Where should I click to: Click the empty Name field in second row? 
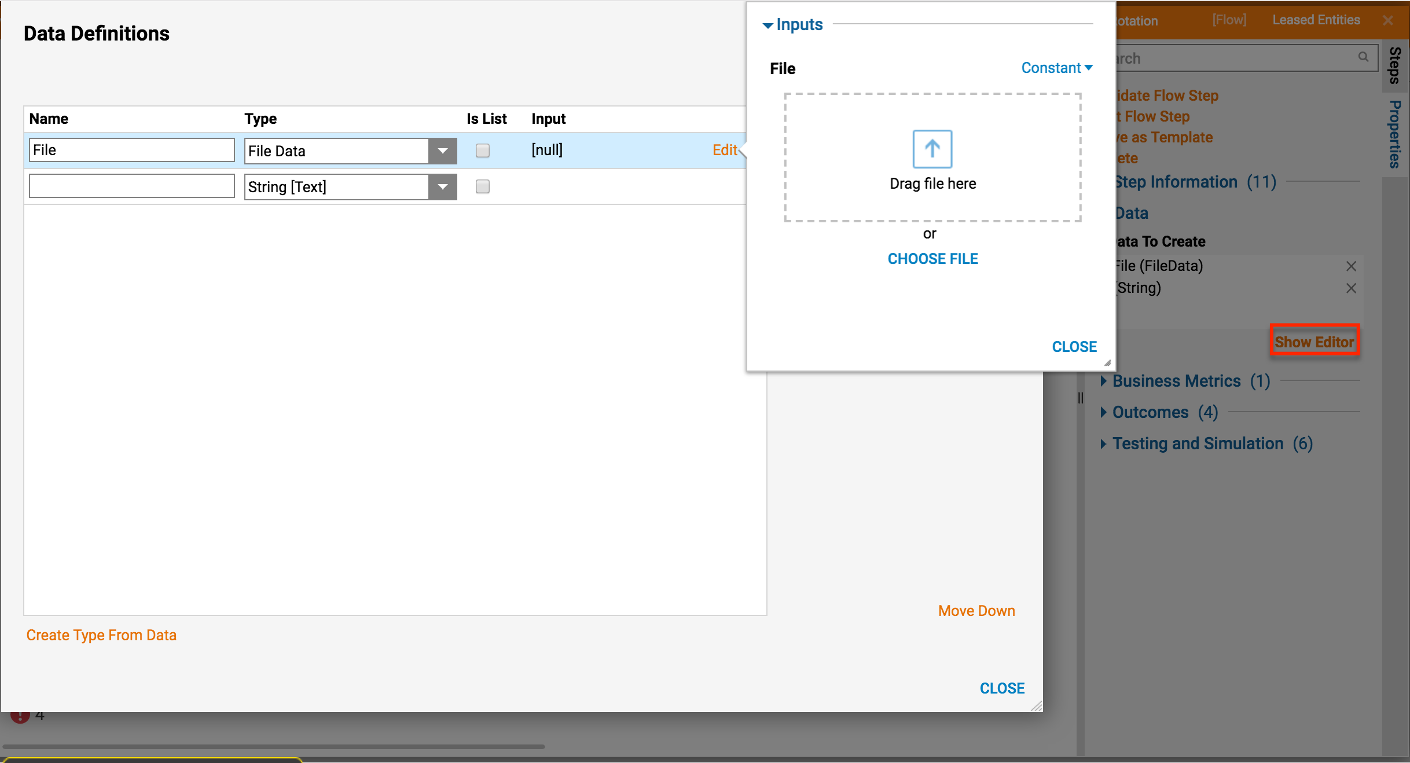click(x=132, y=186)
